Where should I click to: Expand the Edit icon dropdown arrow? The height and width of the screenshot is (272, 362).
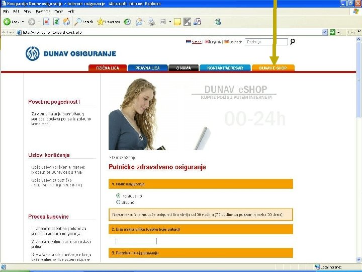tap(170, 22)
